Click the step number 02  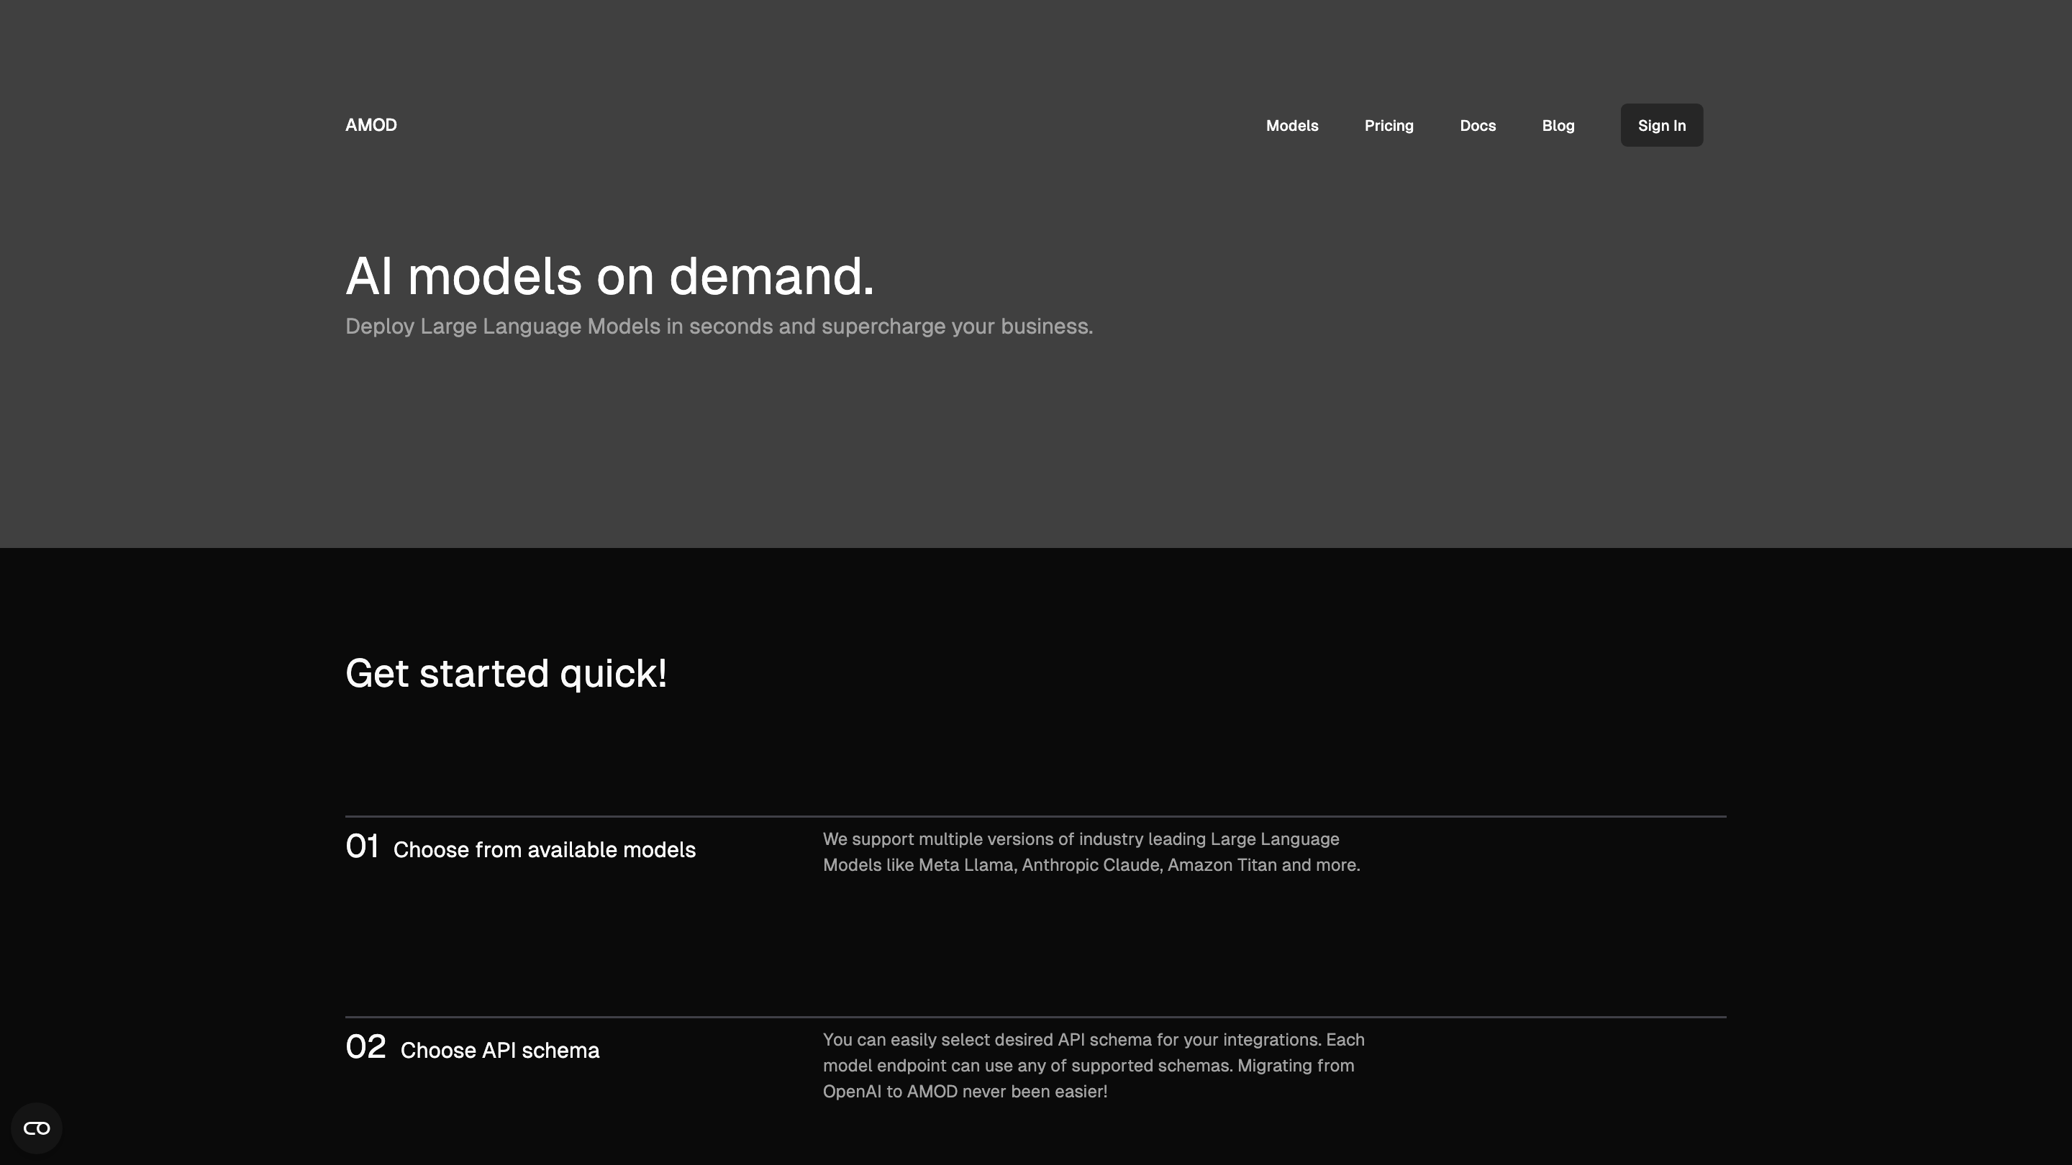point(365,1048)
